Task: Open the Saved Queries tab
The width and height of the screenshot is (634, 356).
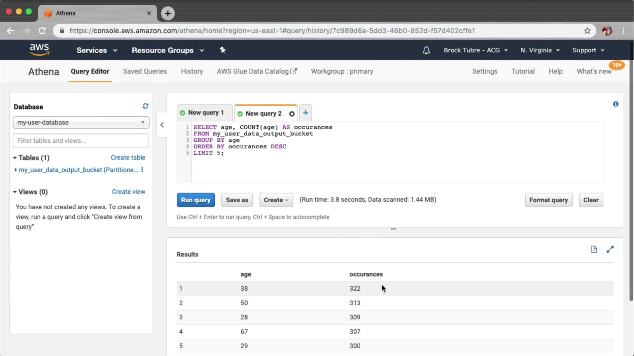Action: (145, 72)
